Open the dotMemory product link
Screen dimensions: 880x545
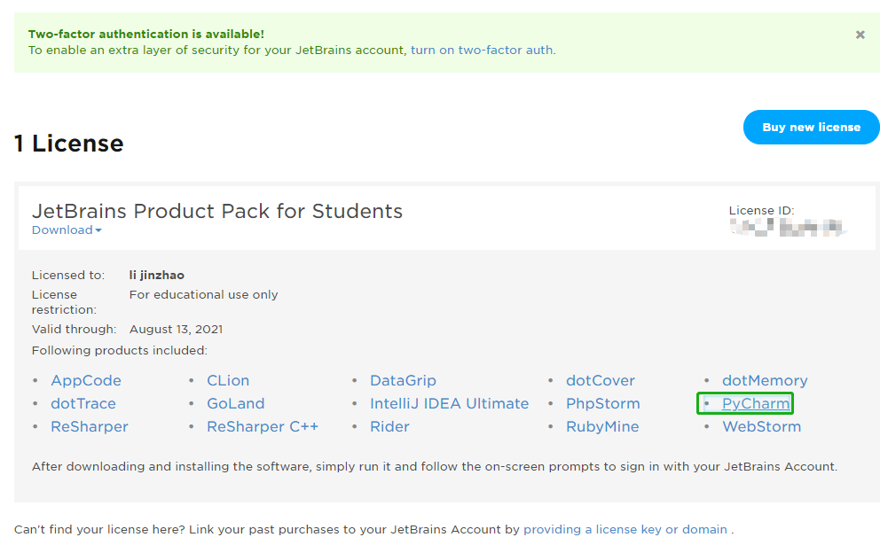tap(765, 380)
